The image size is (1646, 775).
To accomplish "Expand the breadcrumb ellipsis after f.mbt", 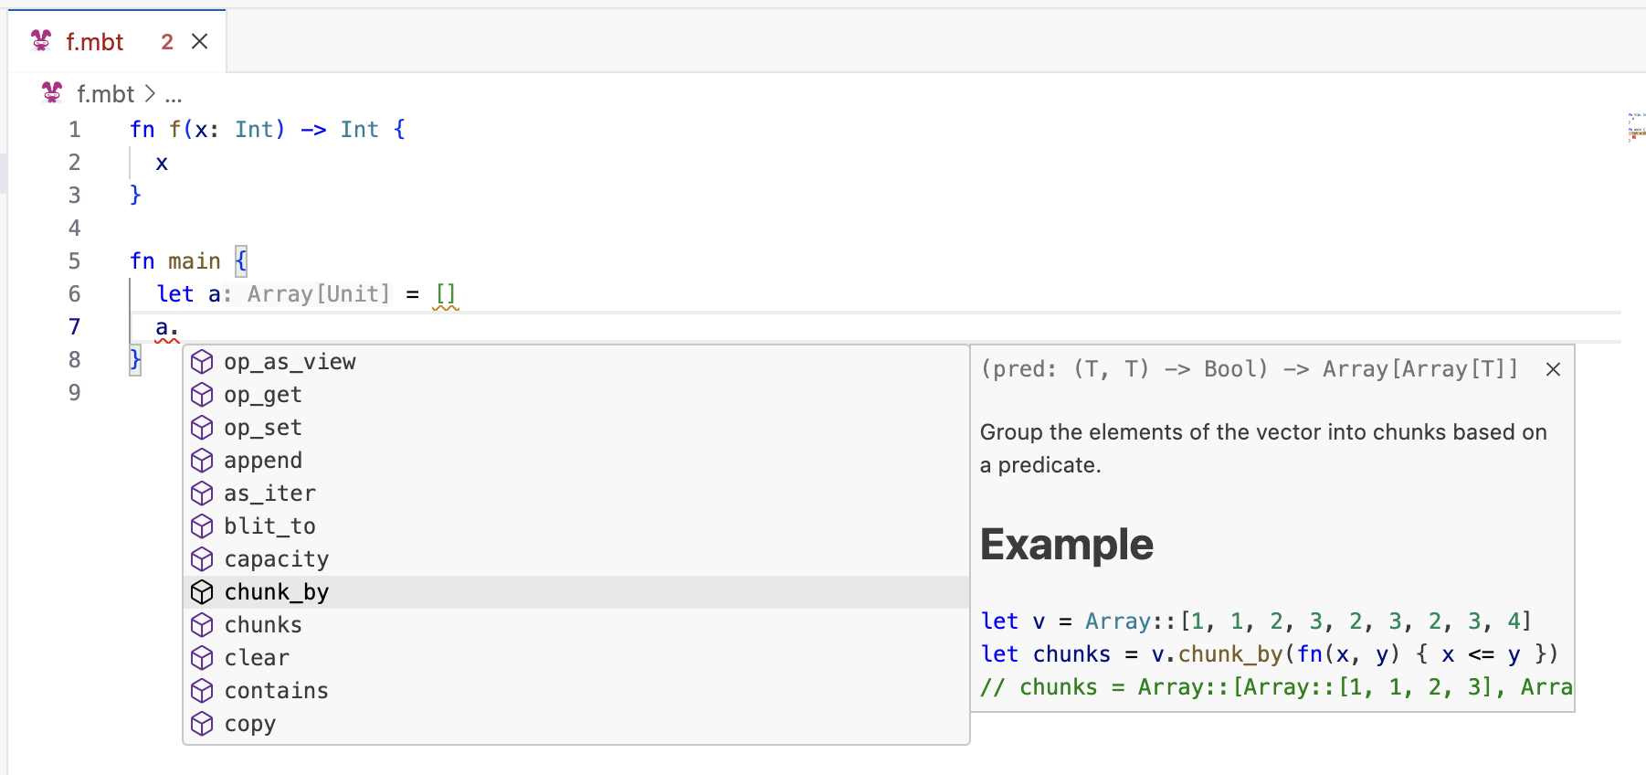I will pyautogui.click(x=174, y=94).
